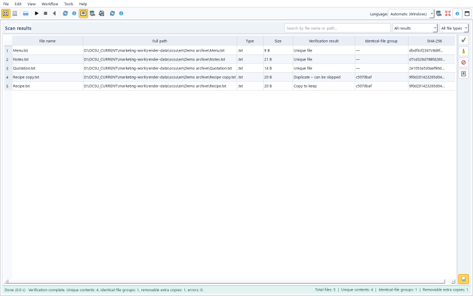
Task: Select row header number 4
Action: (x=8, y=78)
